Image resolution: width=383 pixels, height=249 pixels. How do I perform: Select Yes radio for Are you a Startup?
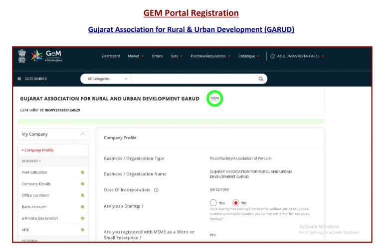click(213, 203)
